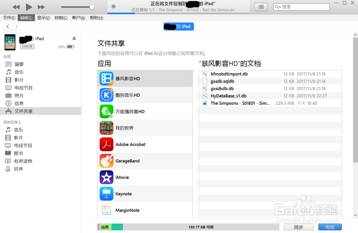Adjust the volume slider knob
Screen dimensions: 358x233
coord(92,7)
